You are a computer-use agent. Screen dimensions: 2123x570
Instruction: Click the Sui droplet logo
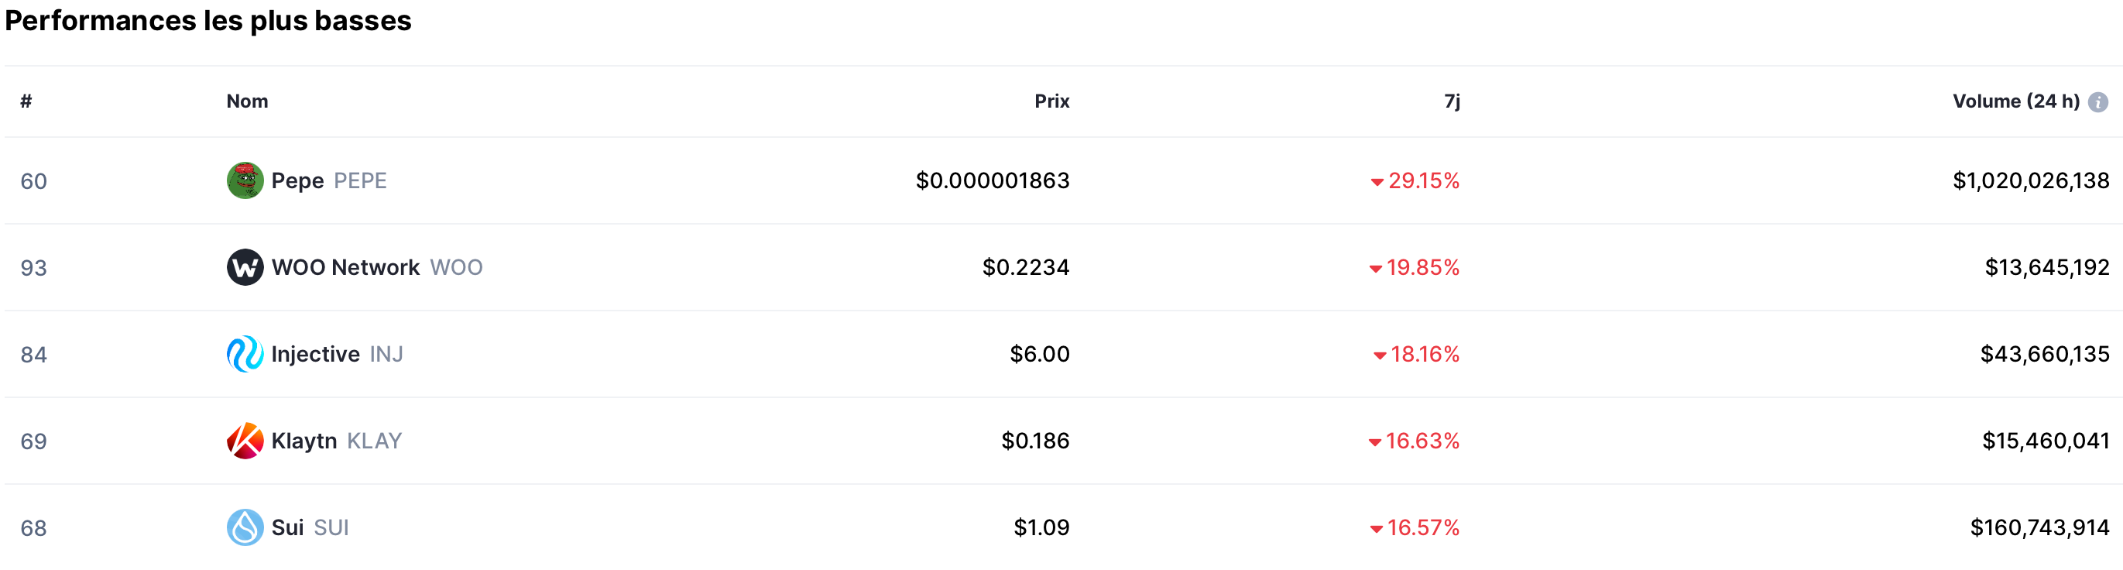click(x=245, y=527)
